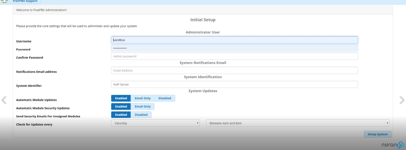This screenshot has height=150, width=406.
Task: Click the Username label
Action: click(24, 41)
